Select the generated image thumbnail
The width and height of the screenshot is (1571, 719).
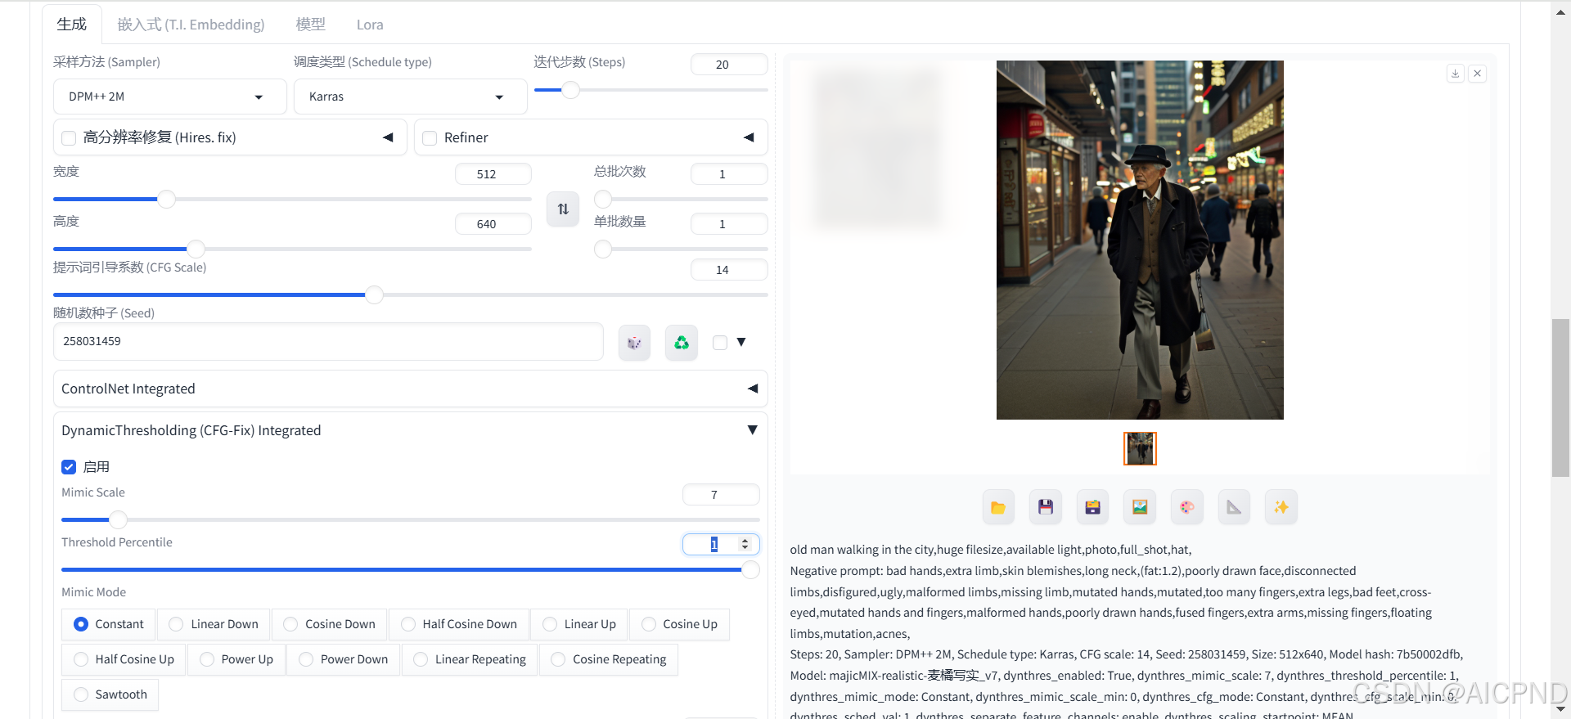1140,448
